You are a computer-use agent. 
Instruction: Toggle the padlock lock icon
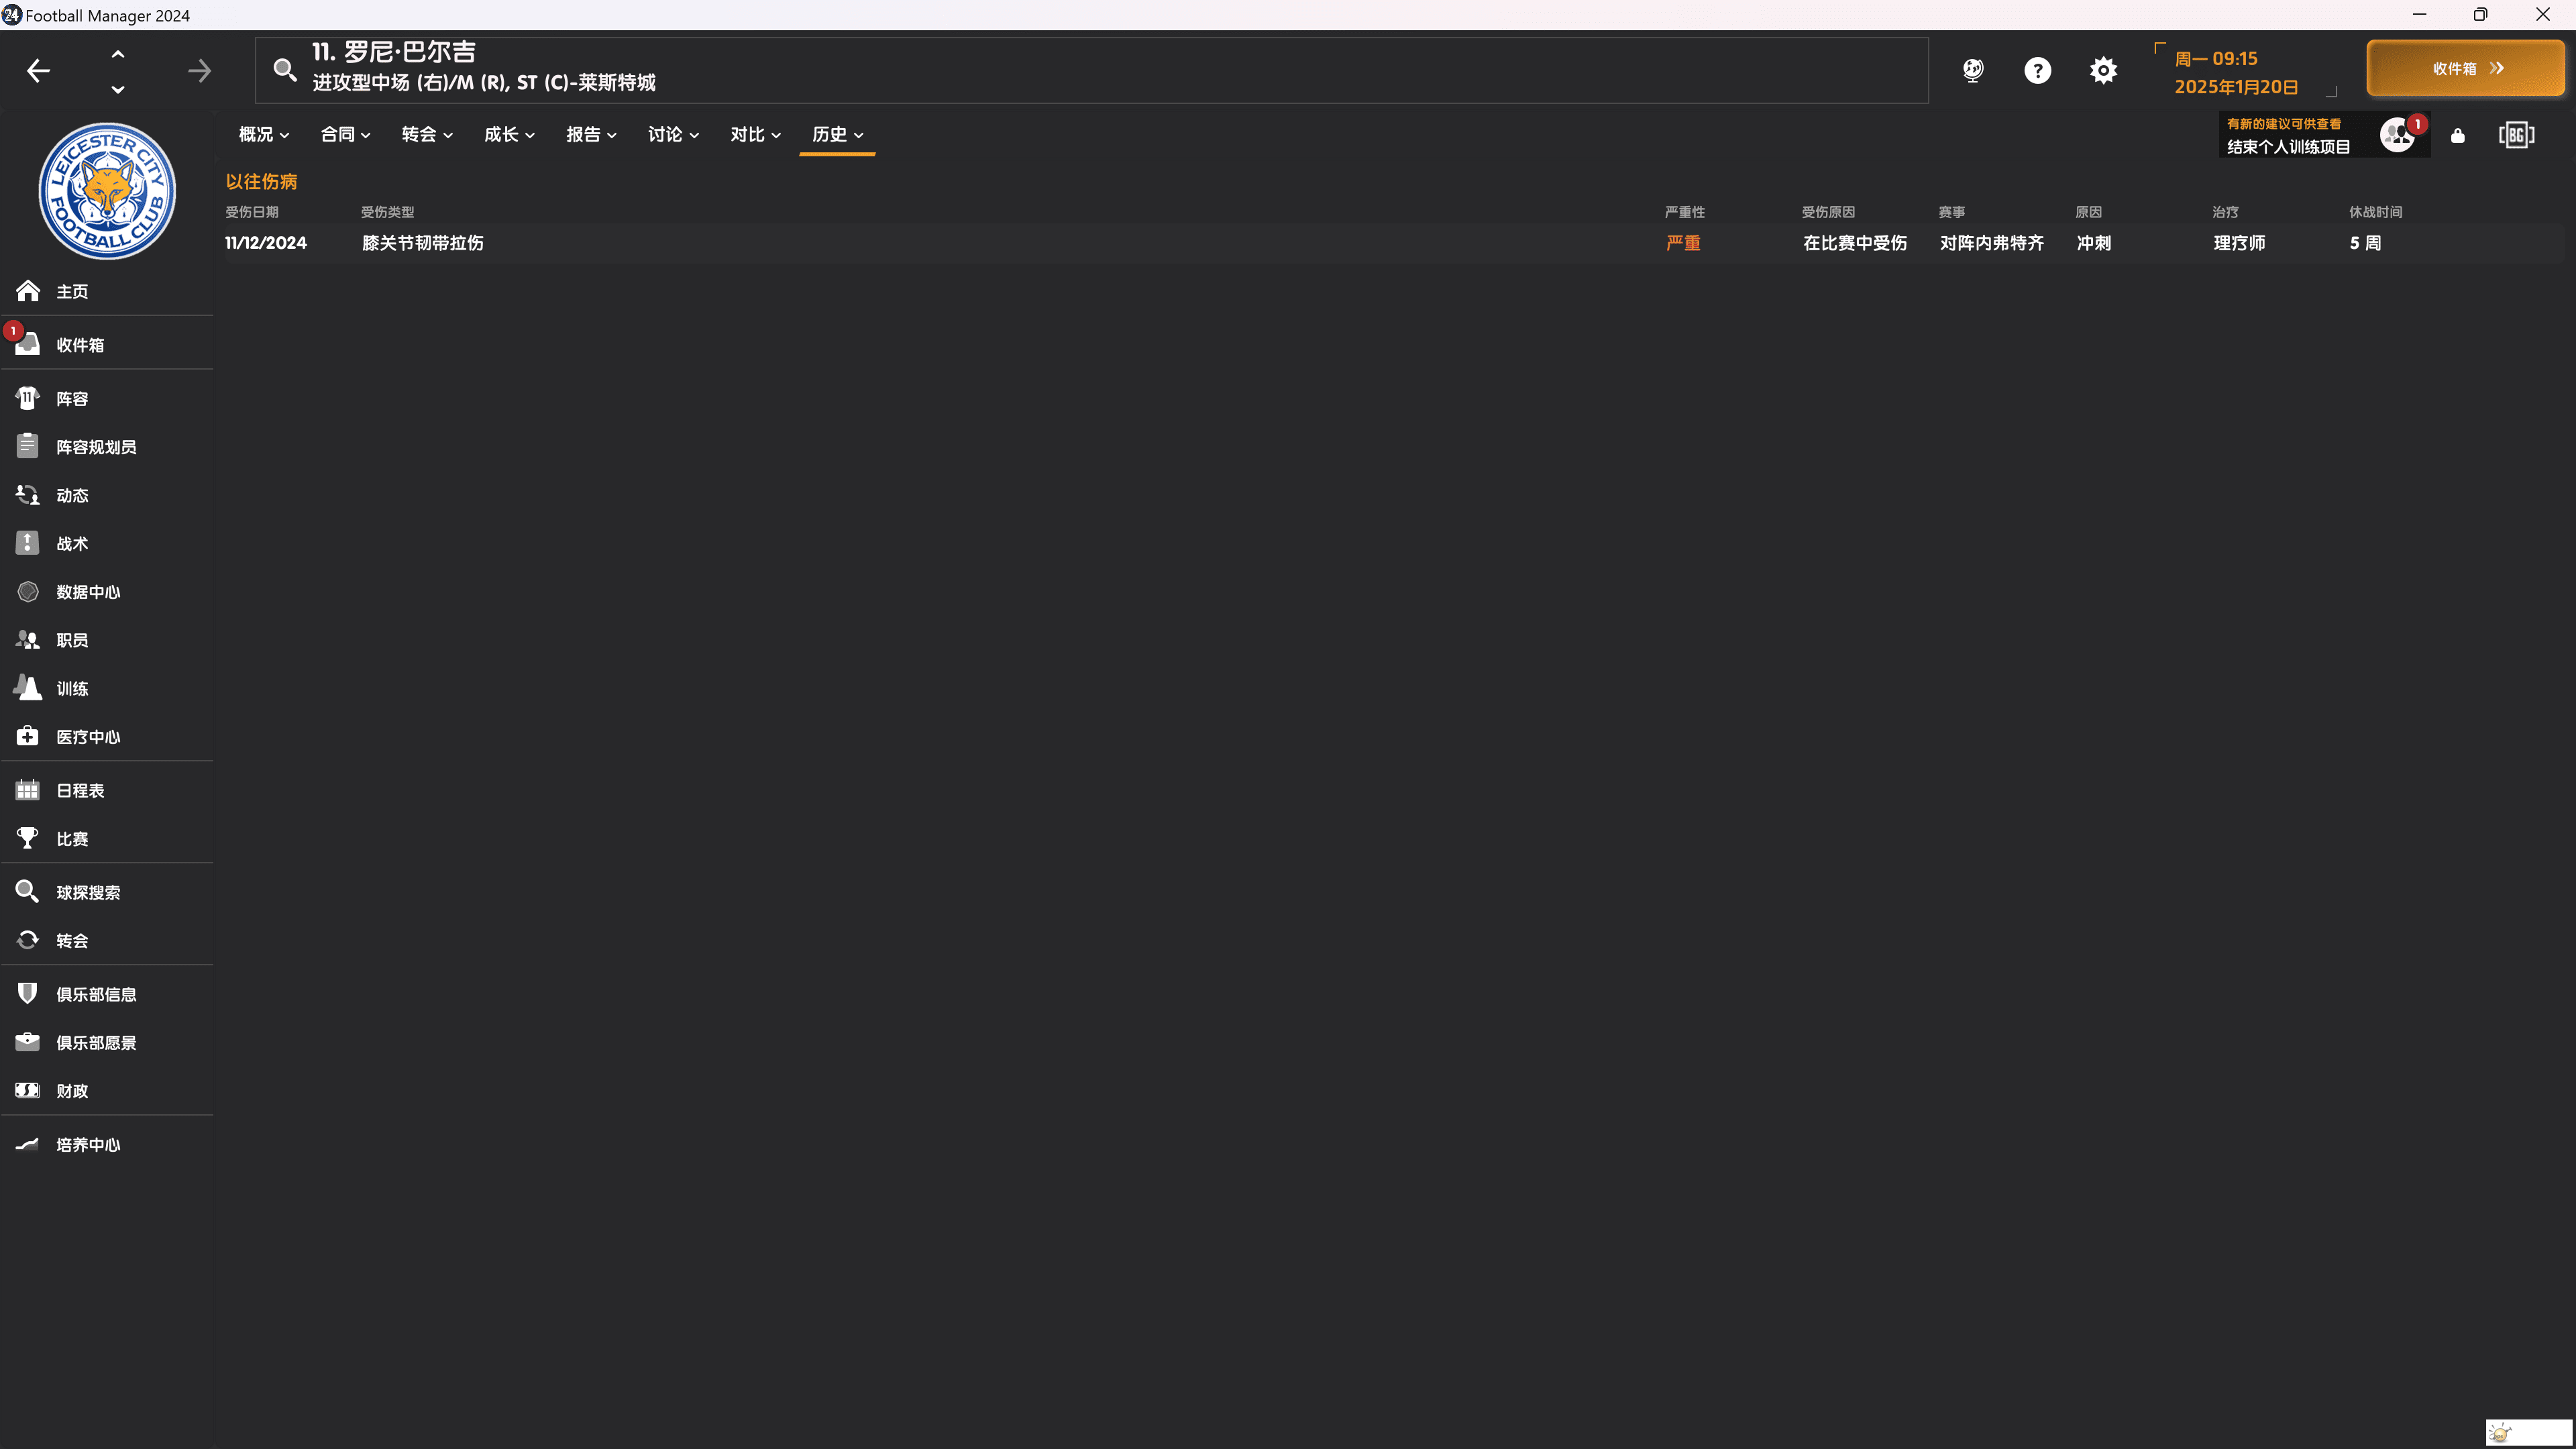pyautogui.click(x=2457, y=135)
